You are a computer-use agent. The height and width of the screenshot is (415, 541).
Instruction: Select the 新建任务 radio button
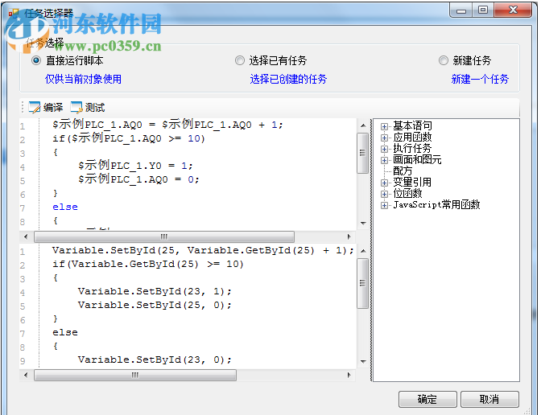[x=444, y=60]
